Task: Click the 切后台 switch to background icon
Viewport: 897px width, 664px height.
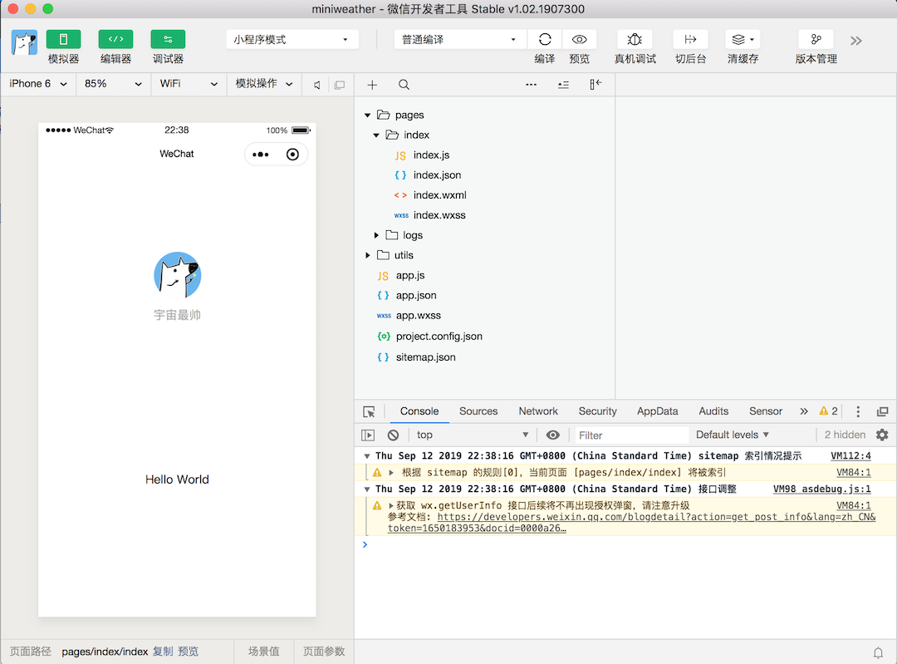Action: (x=690, y=40)
